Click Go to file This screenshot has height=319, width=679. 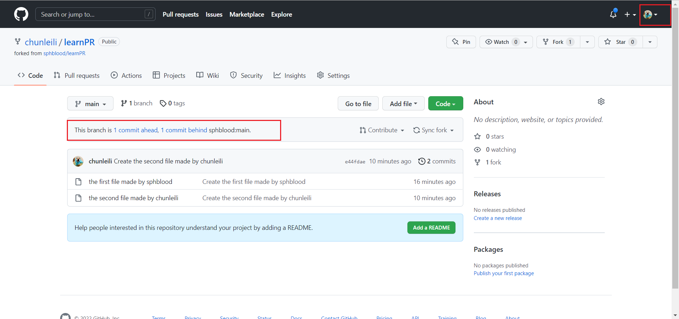(358, 104)
